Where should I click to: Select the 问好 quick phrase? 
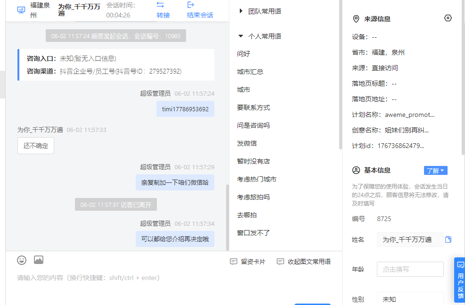pos(244,54)
